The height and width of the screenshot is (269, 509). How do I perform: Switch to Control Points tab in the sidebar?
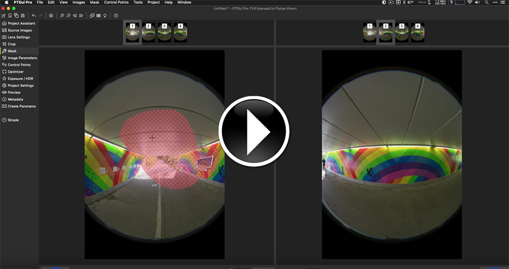click(19, 65)
